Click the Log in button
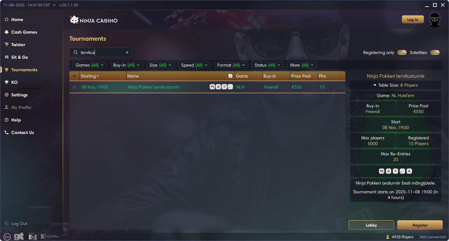449x241 pixels. 413,19
